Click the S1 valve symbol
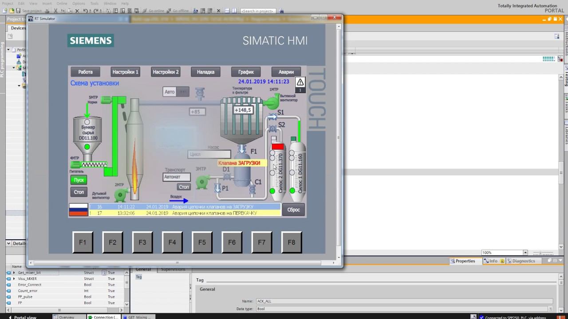This screenshot has height=319, width=568. 272,116
